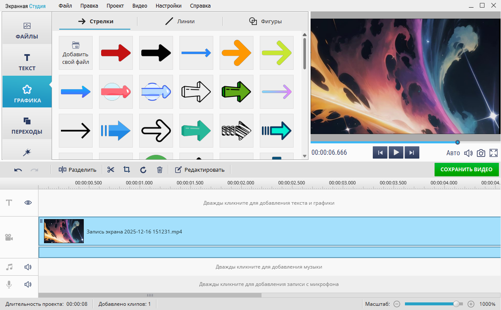Screen dimensions: 501x310
Task: Open the Видео menu
Action: pos(140,6)
